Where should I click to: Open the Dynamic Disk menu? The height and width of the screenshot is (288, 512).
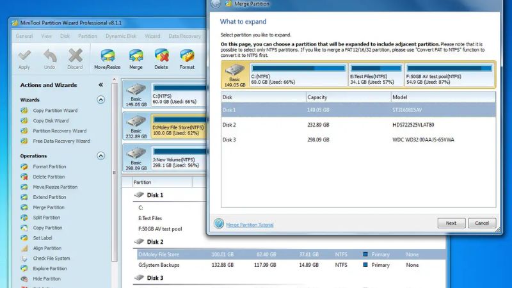121,36
